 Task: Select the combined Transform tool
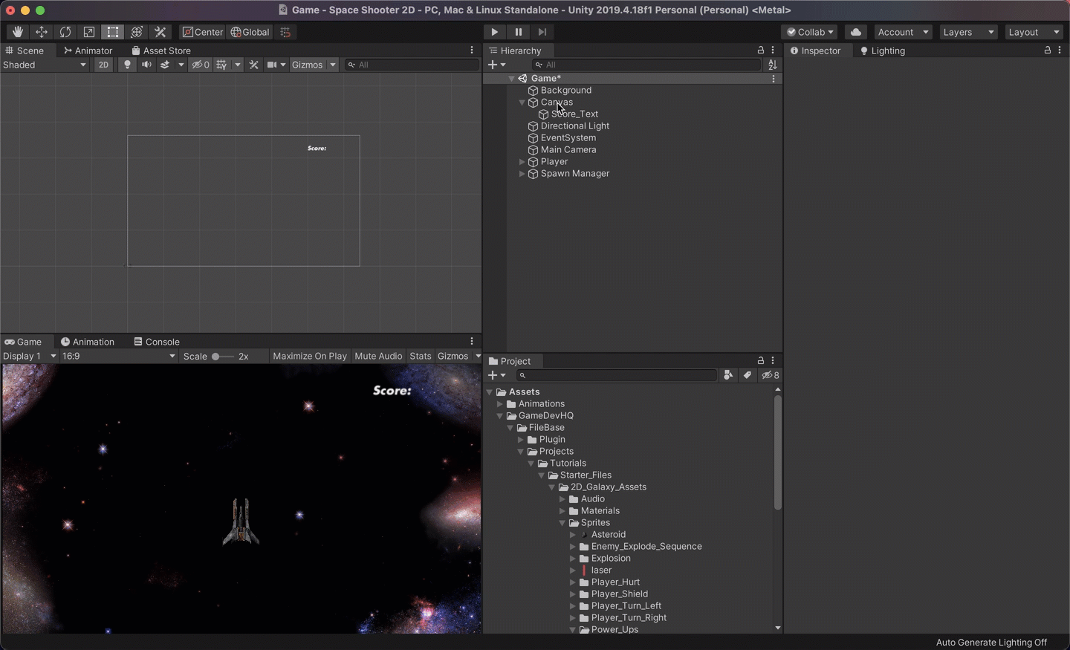point(137,32)
